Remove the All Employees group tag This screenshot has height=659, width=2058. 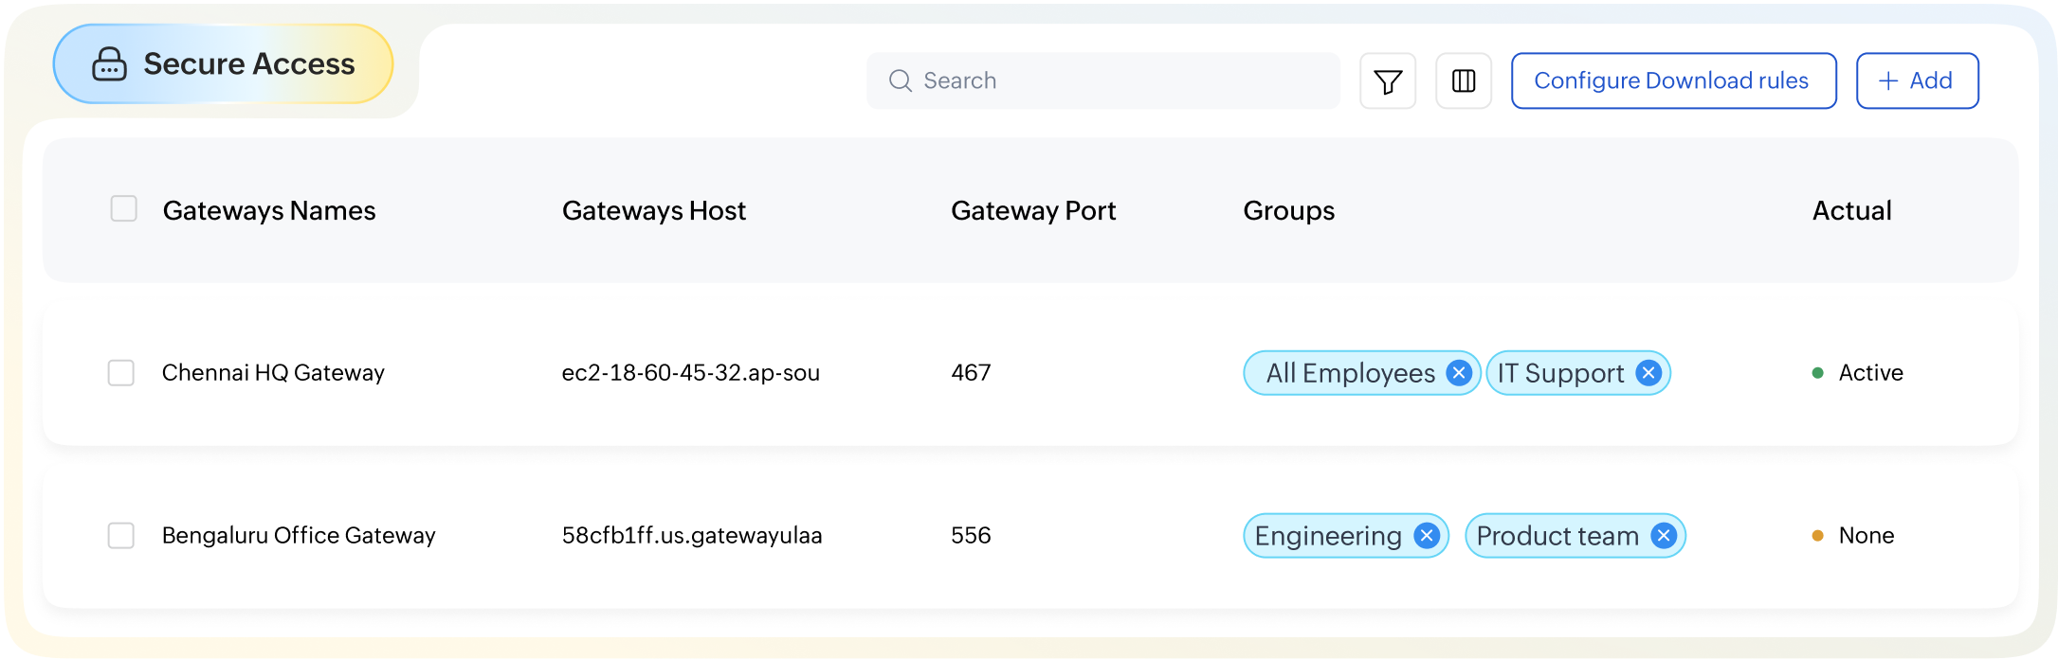coord(1459,373)
